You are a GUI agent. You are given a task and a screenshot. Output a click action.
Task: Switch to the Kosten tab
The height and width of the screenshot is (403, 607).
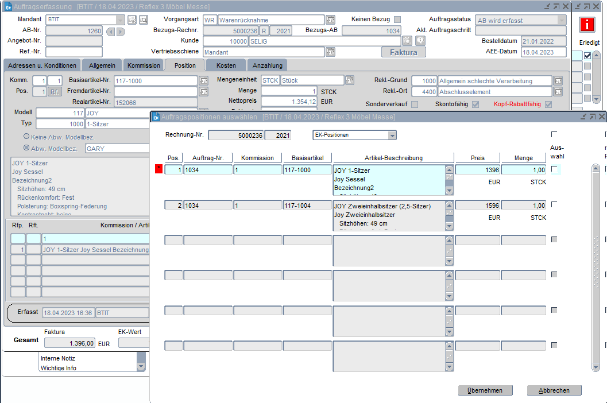pos(226,65)
